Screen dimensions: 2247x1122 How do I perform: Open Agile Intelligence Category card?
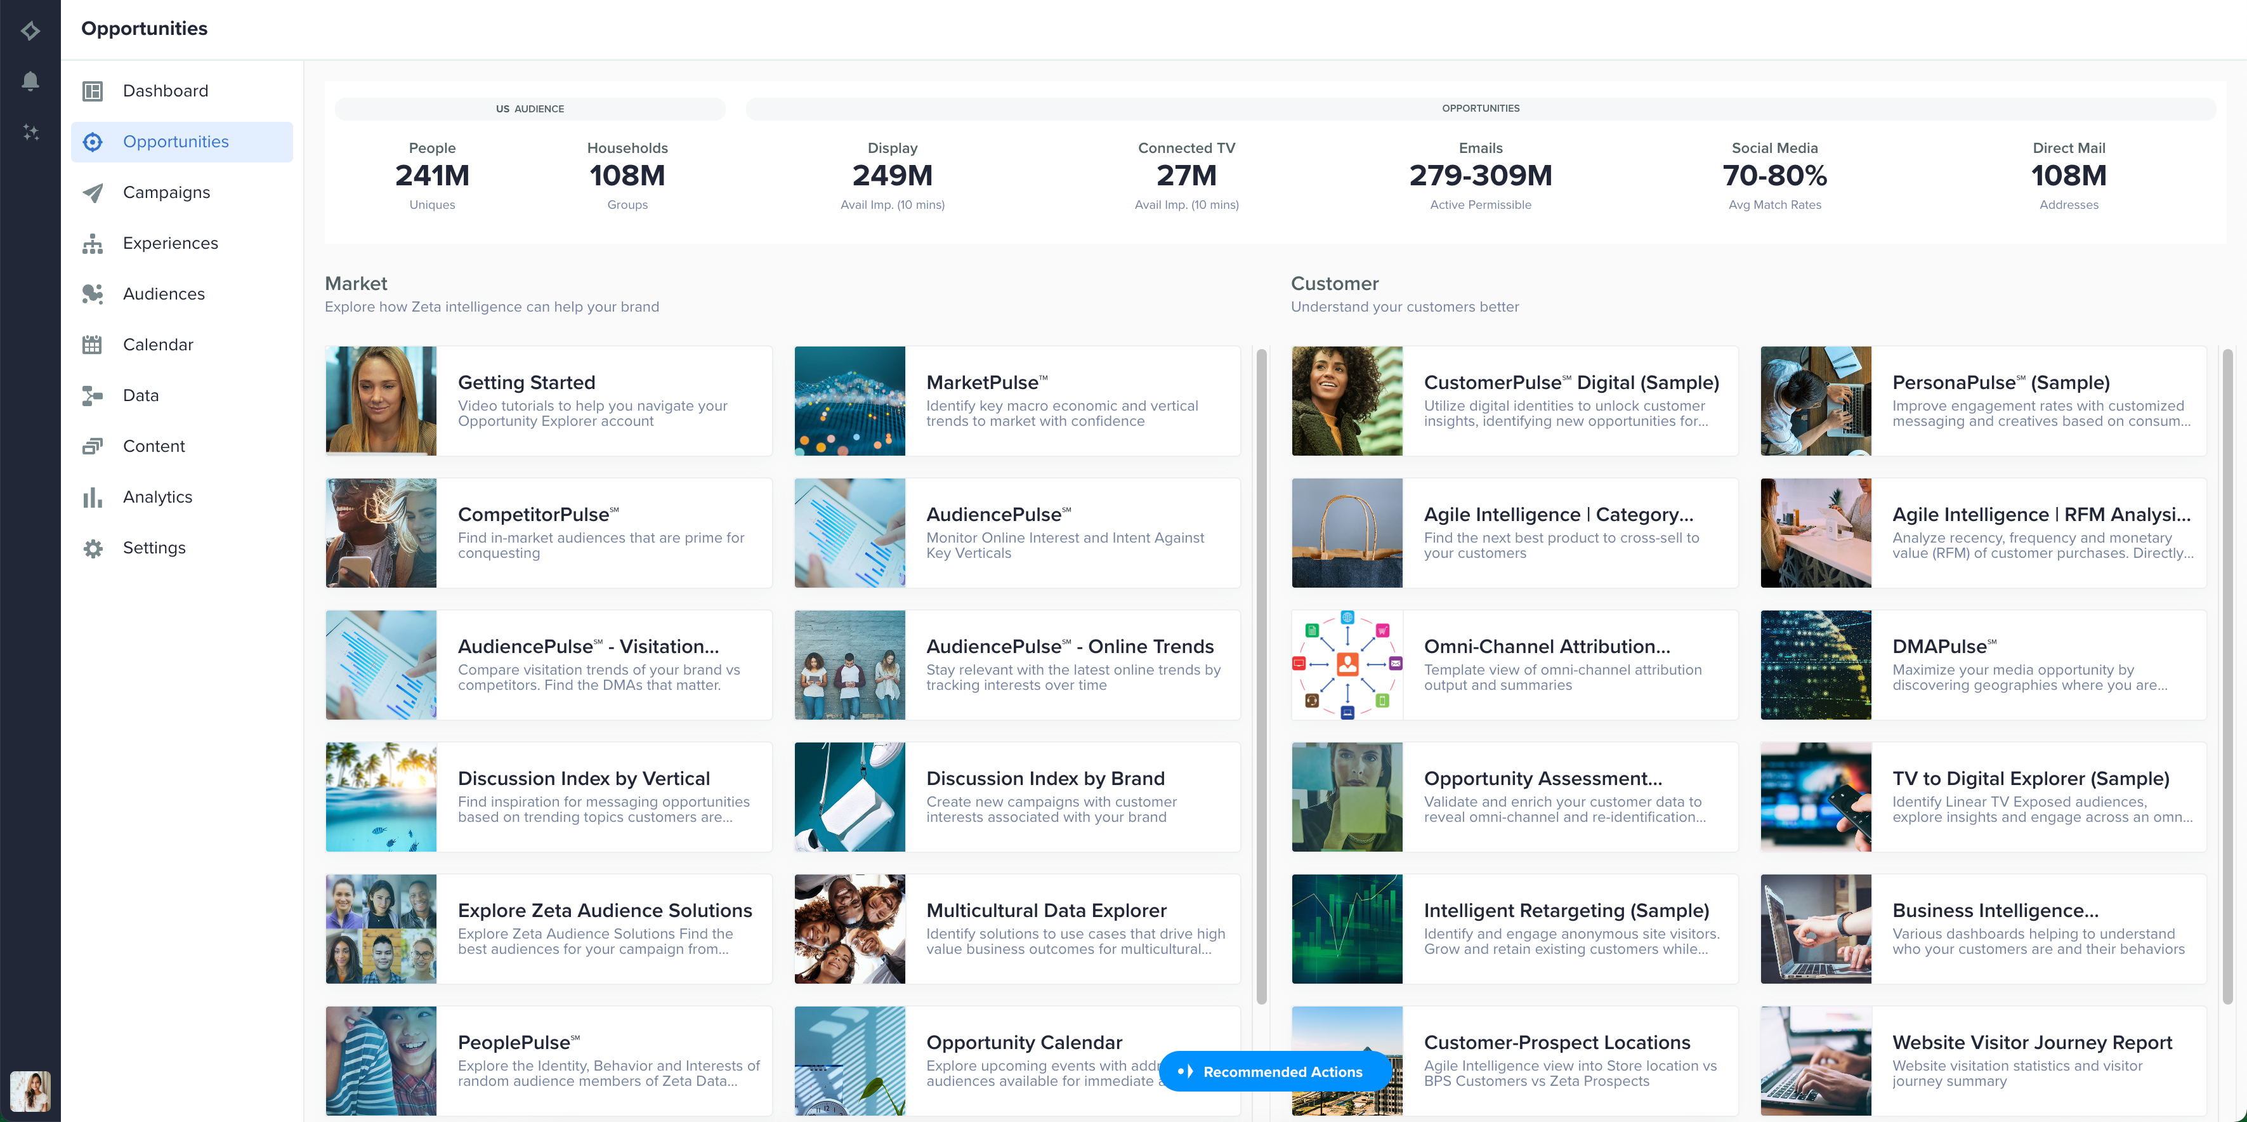coord(1514,532)
